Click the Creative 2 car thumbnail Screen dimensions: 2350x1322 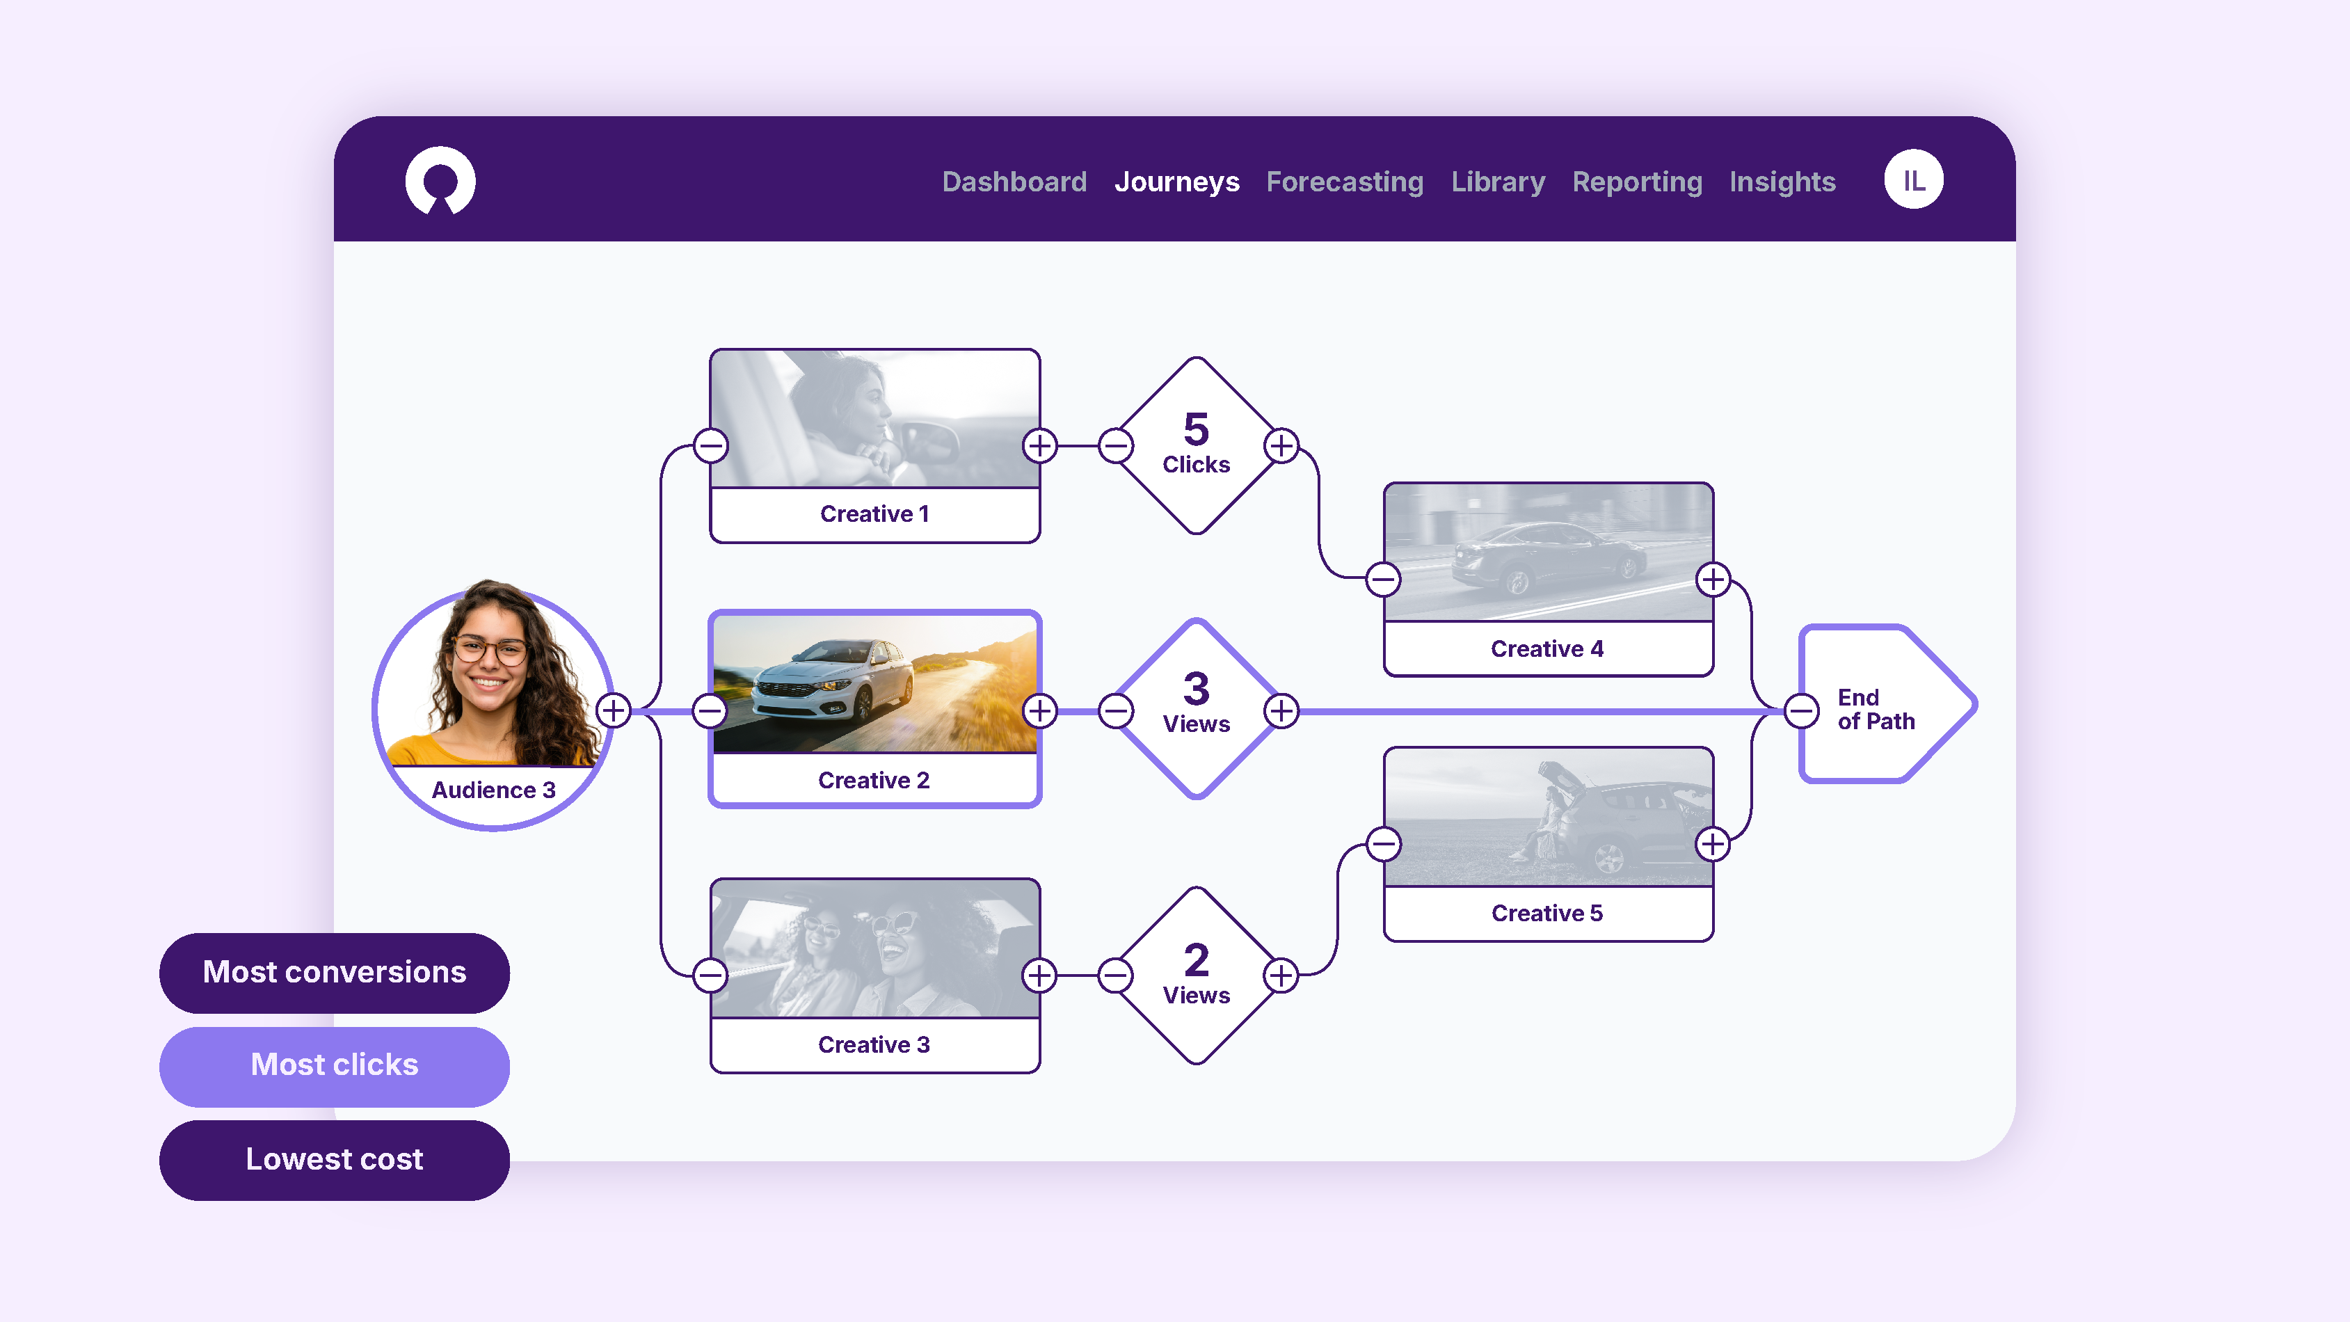point(874,684)
